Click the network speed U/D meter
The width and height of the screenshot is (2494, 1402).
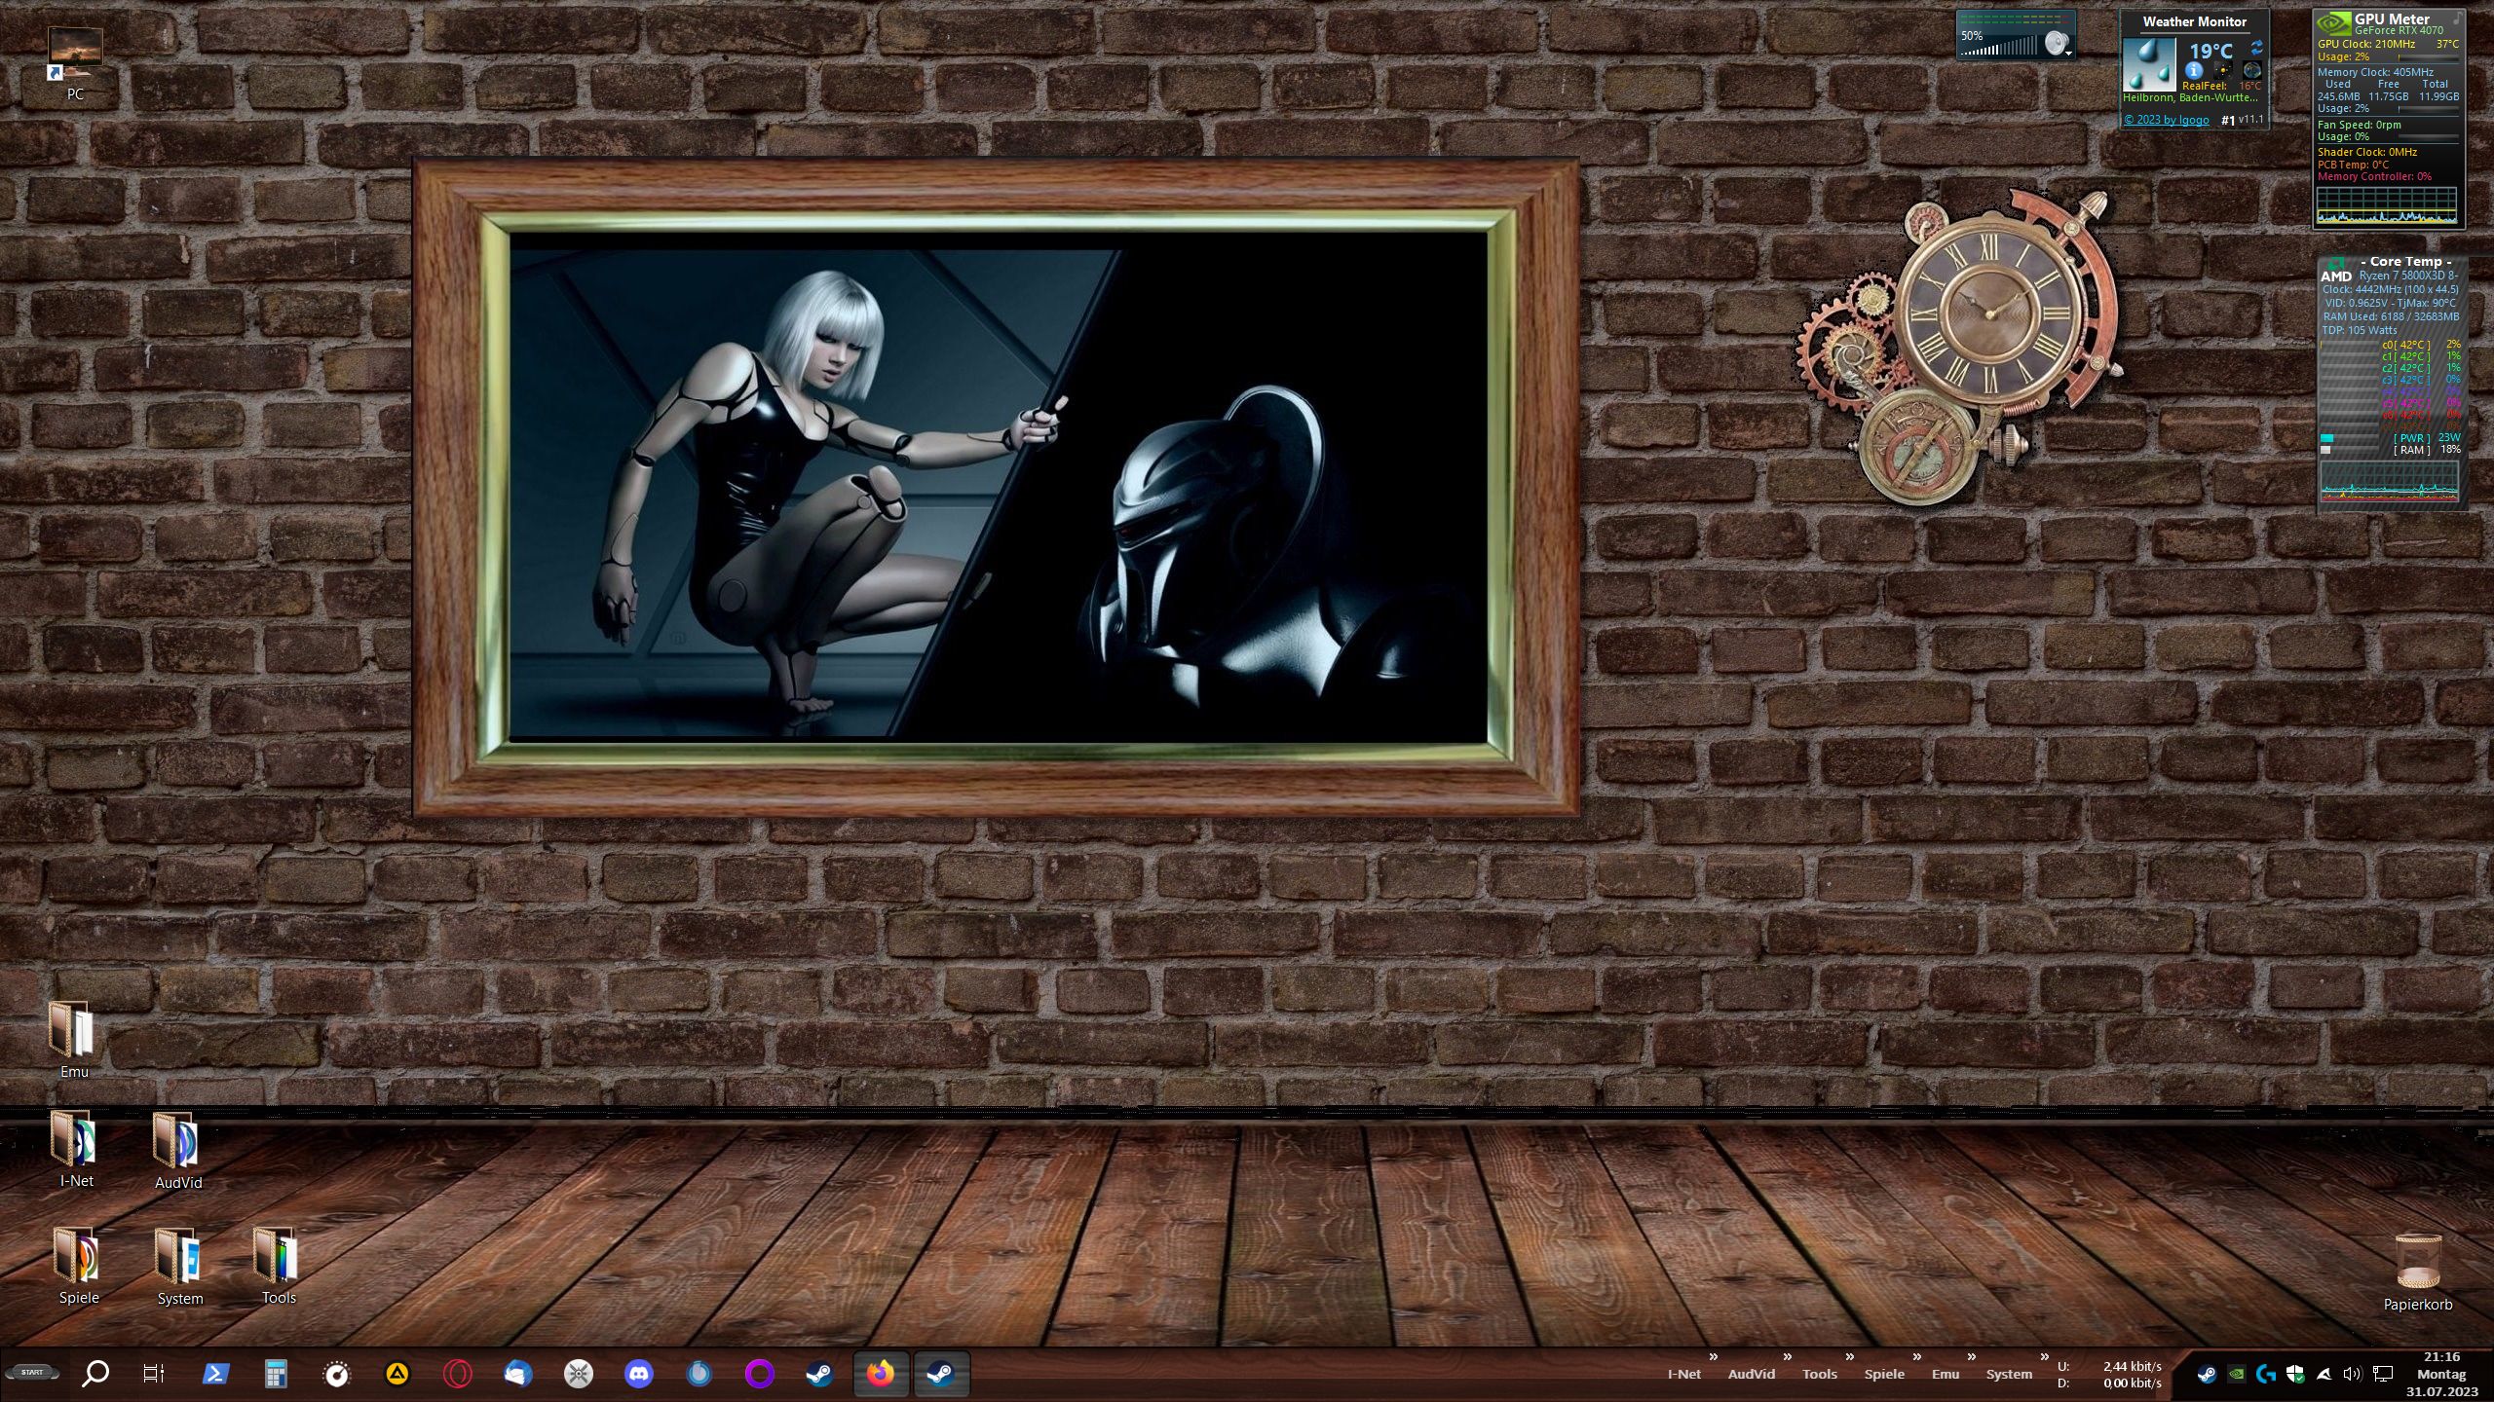click(2109, 1374)
